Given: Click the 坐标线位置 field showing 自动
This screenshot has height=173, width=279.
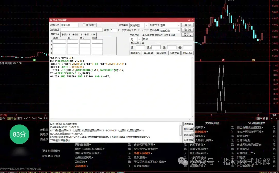Looking at the screenshot, I should point(168,39).
